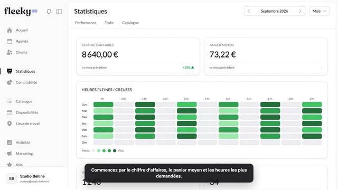Viewport: 338px width, 190px height.
Task: Collapse sidebar using the panel icon
Action: [59, 12]
